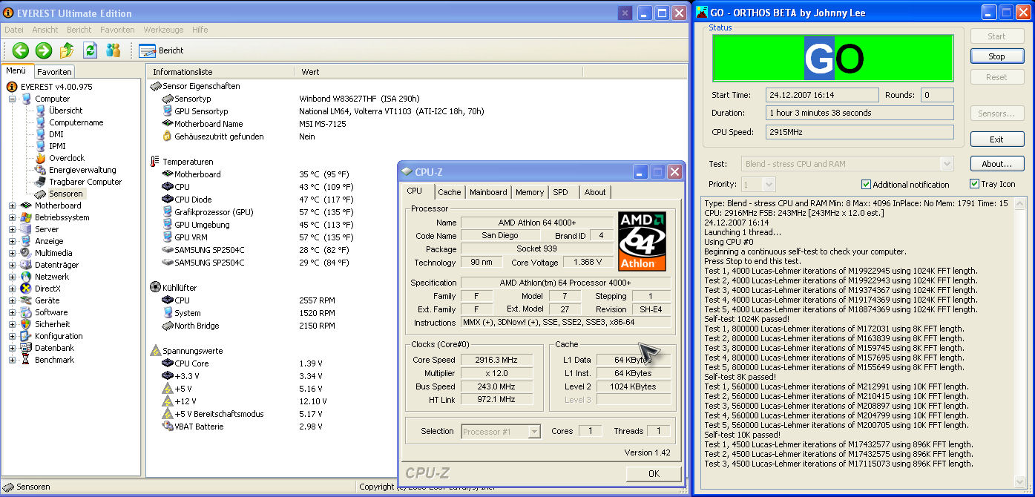
Task: Expand the Betriebssystem tree node
Action: pyautogui.click(x=12, y=217)
